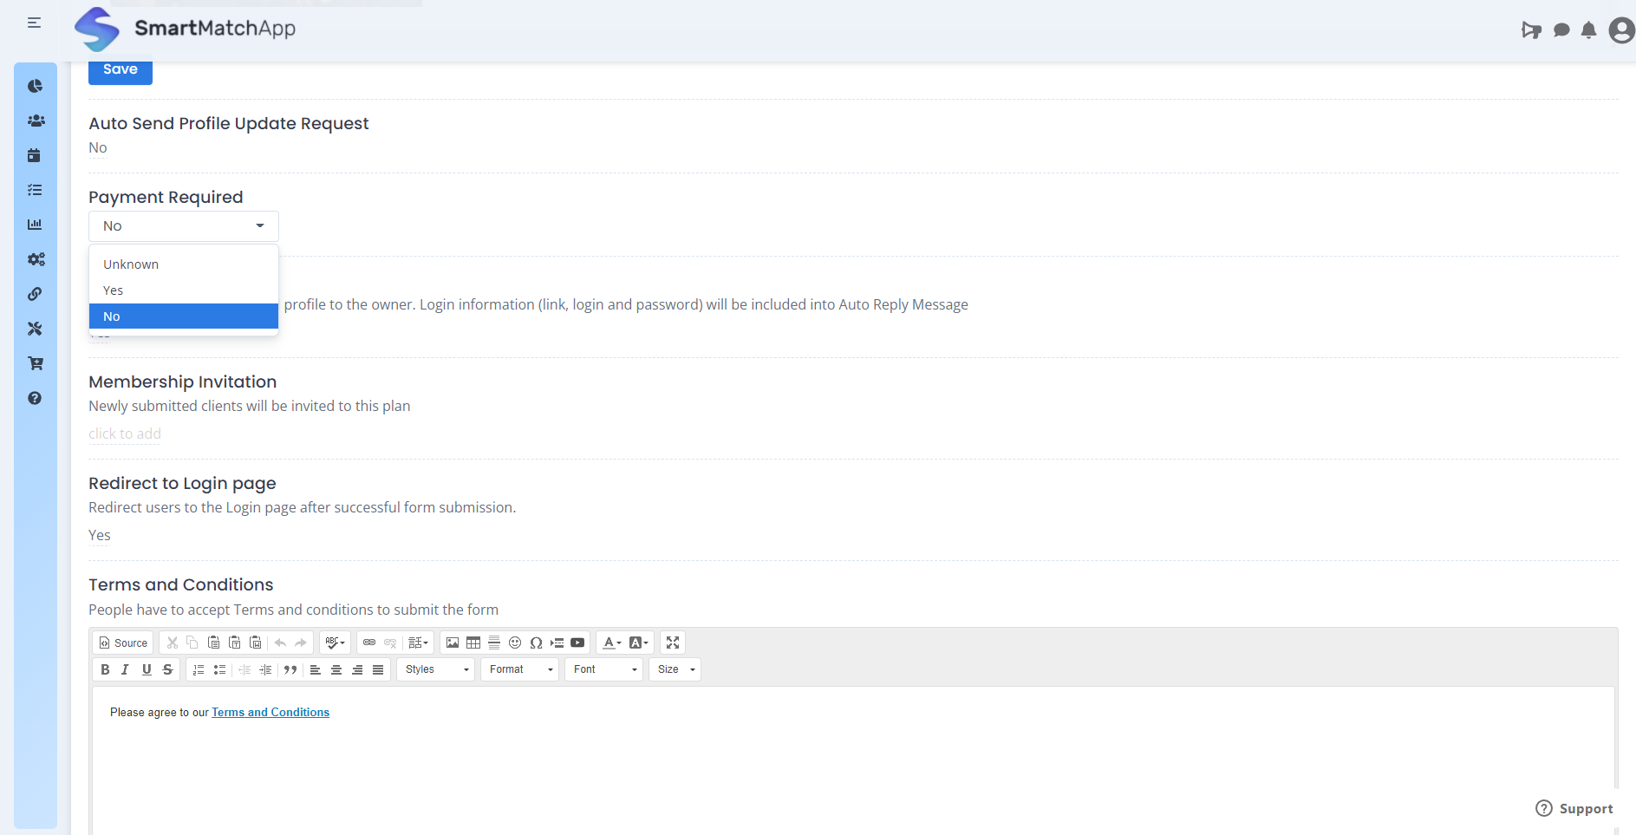
Task: Open the shopping cart sidebar icon
Action: point(35,363)
